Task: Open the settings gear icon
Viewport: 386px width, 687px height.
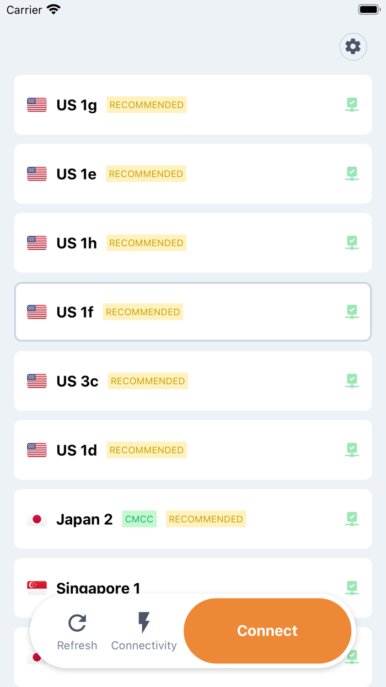Action: pos(352,46)
